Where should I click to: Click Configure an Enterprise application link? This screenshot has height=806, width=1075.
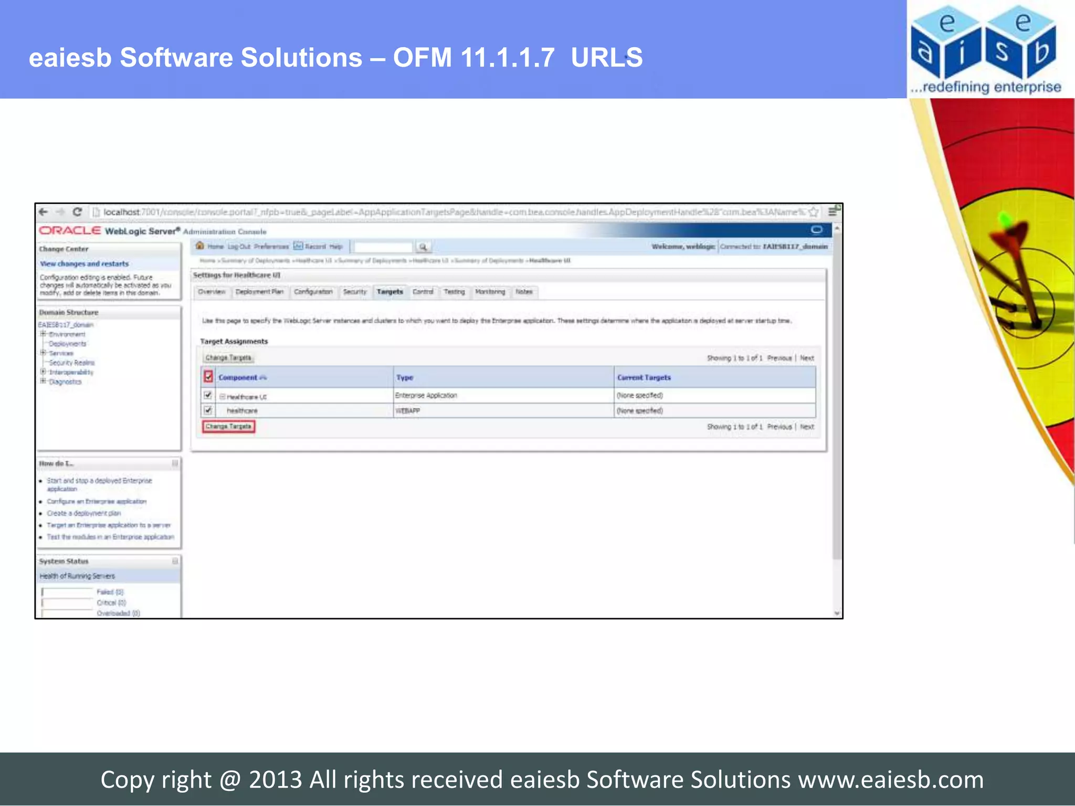pyautogui.click(x=97, y=502)
